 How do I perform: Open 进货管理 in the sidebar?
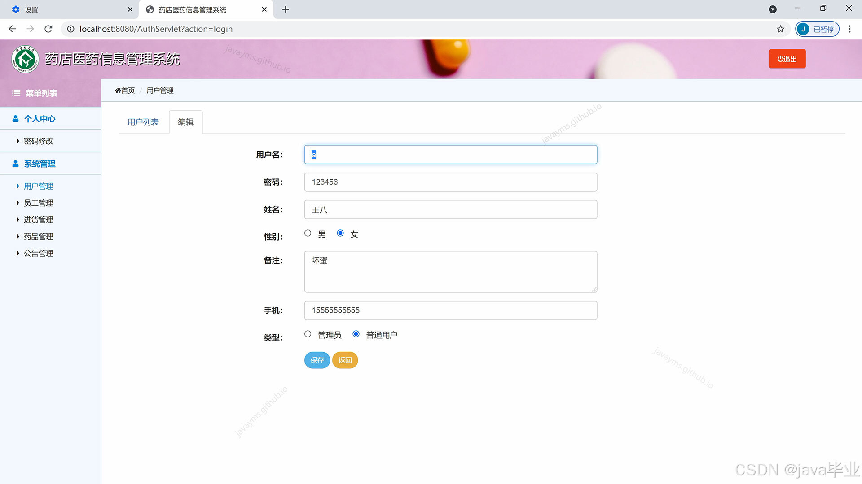[39, 220]
